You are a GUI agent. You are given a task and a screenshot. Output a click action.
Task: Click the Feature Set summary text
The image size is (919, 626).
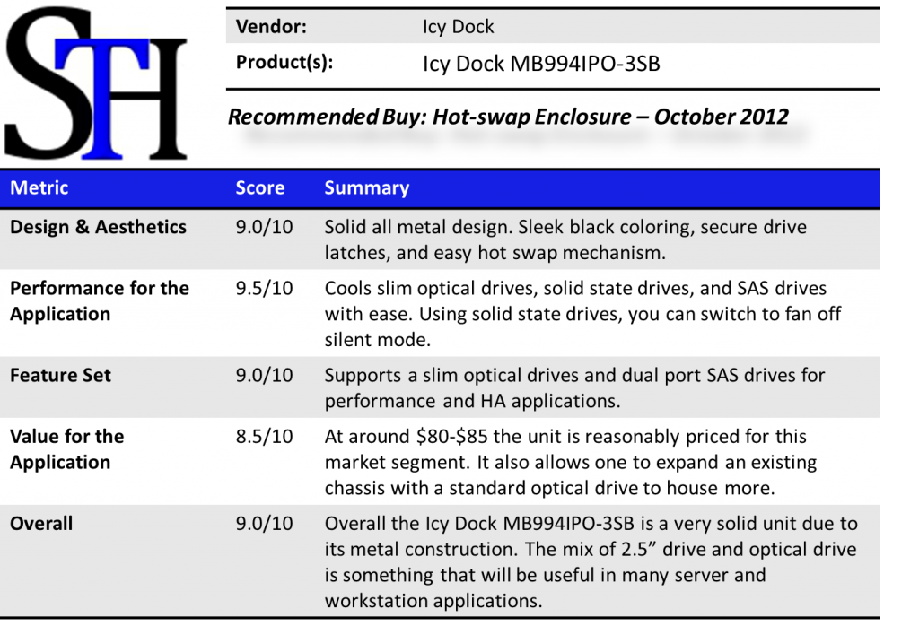[x=574, y=387]
